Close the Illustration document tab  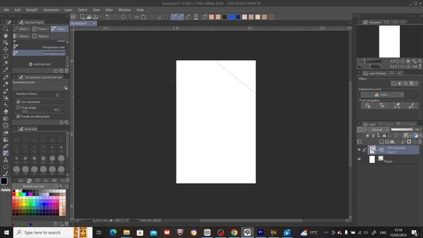[94, 24]
